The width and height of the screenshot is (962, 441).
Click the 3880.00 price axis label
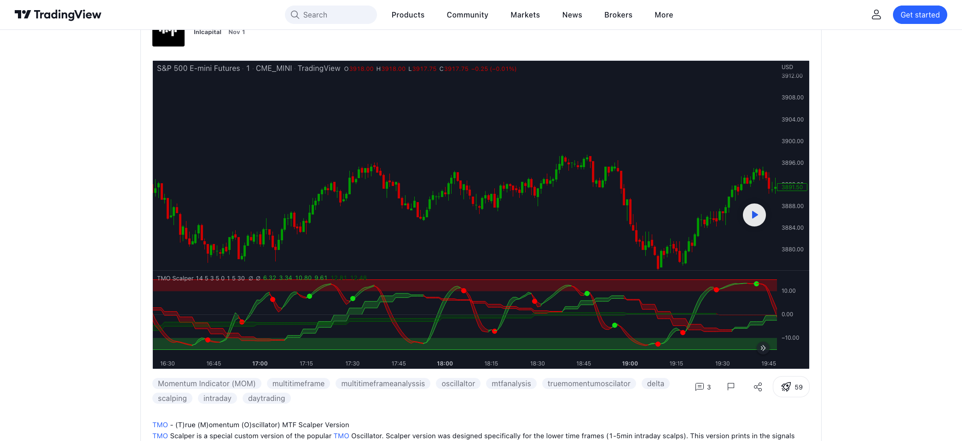[793, 250]
